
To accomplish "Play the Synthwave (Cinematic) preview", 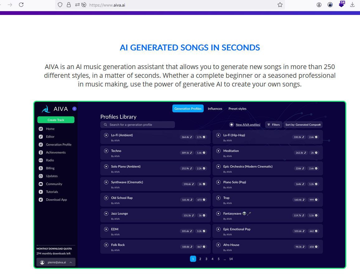I will [x=106, y=182].
